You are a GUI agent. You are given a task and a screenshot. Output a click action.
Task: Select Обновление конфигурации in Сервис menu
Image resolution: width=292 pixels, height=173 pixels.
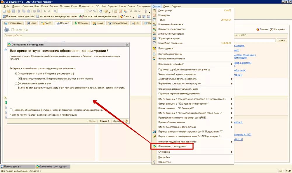coord(193,146)
